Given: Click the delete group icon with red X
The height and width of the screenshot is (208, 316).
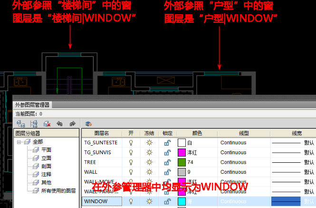Looking at the screenshot, I should pos(47,123).
